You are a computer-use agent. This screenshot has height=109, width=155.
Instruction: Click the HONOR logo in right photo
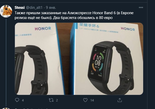[x=128, y=29]
